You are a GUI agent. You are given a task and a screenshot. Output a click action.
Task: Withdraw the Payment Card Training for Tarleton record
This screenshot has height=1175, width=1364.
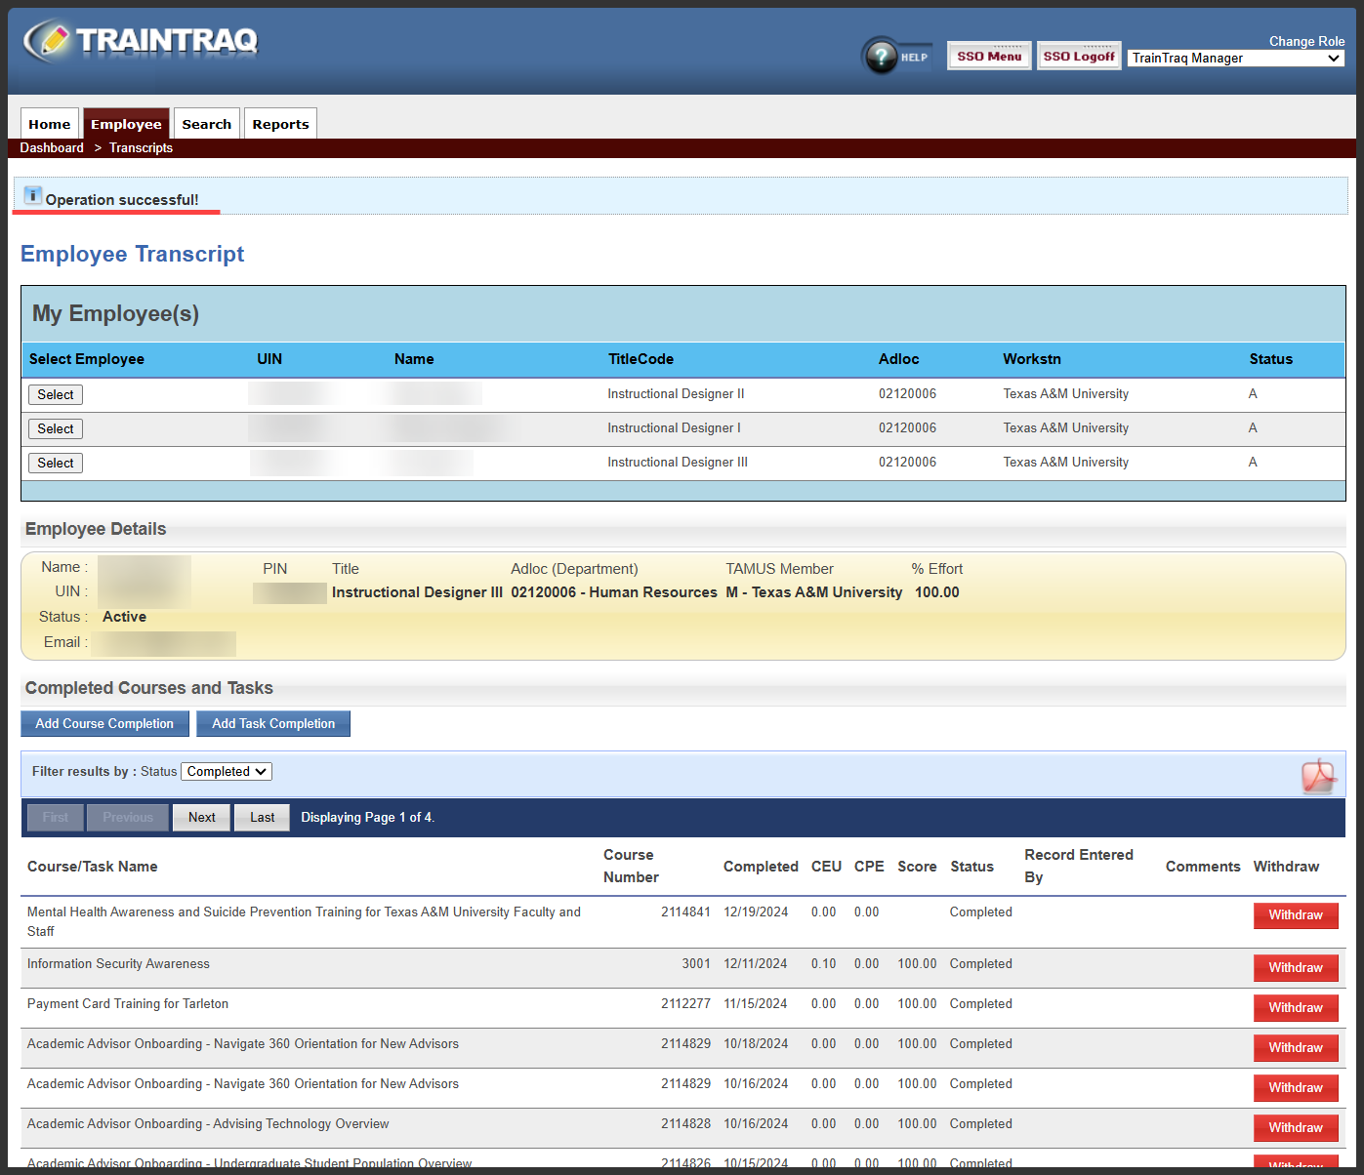tap(1296, 1007)
